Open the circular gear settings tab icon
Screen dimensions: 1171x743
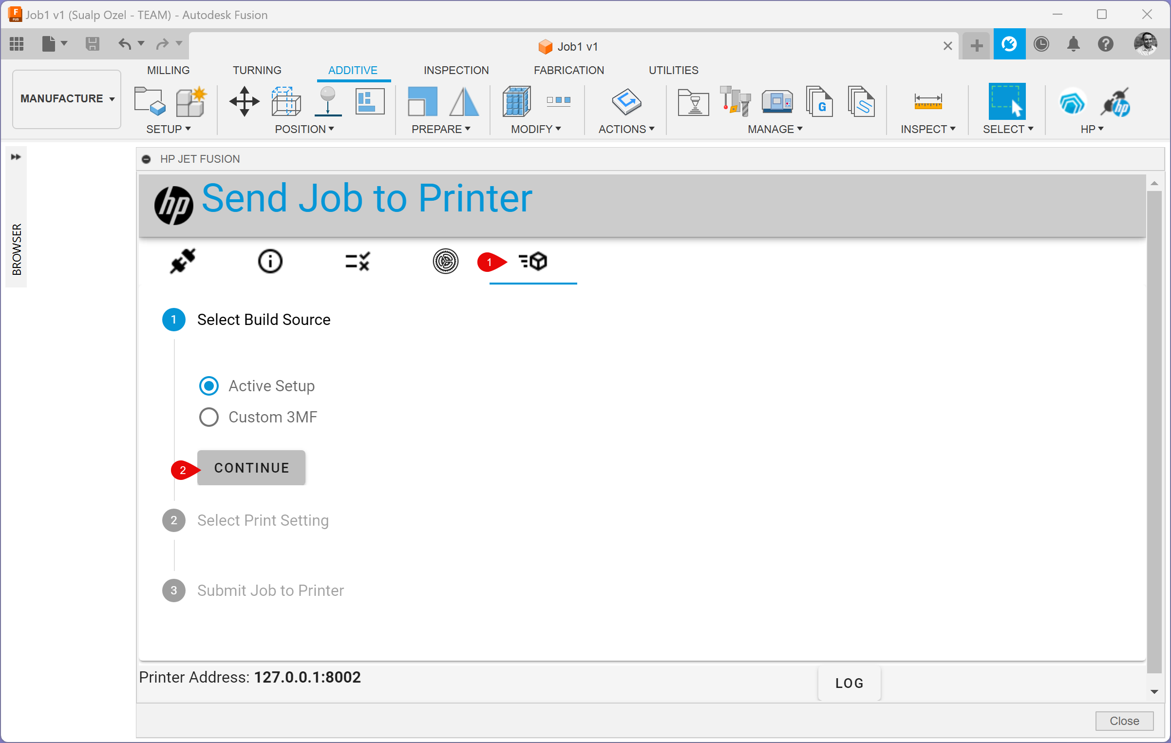445,261
